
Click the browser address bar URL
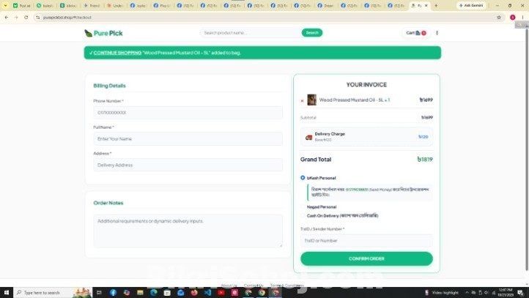pos(67,17)
